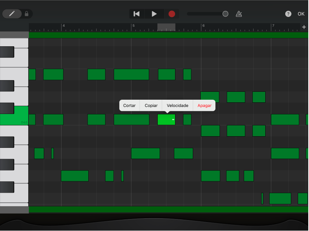Toggle note editing with the pencil switch

[x=12, y=13]
